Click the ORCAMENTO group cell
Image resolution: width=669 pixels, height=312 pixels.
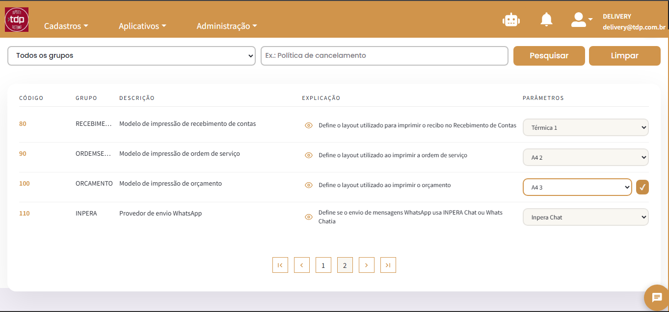coord(94,184)
